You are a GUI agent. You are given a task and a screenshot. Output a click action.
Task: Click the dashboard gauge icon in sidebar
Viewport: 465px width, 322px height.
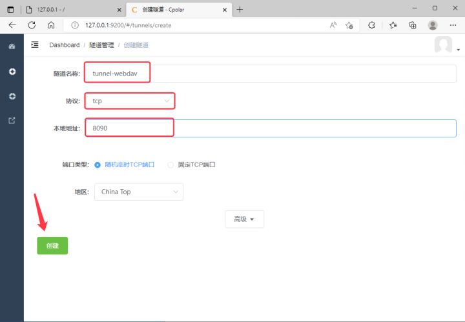[12, 47]
